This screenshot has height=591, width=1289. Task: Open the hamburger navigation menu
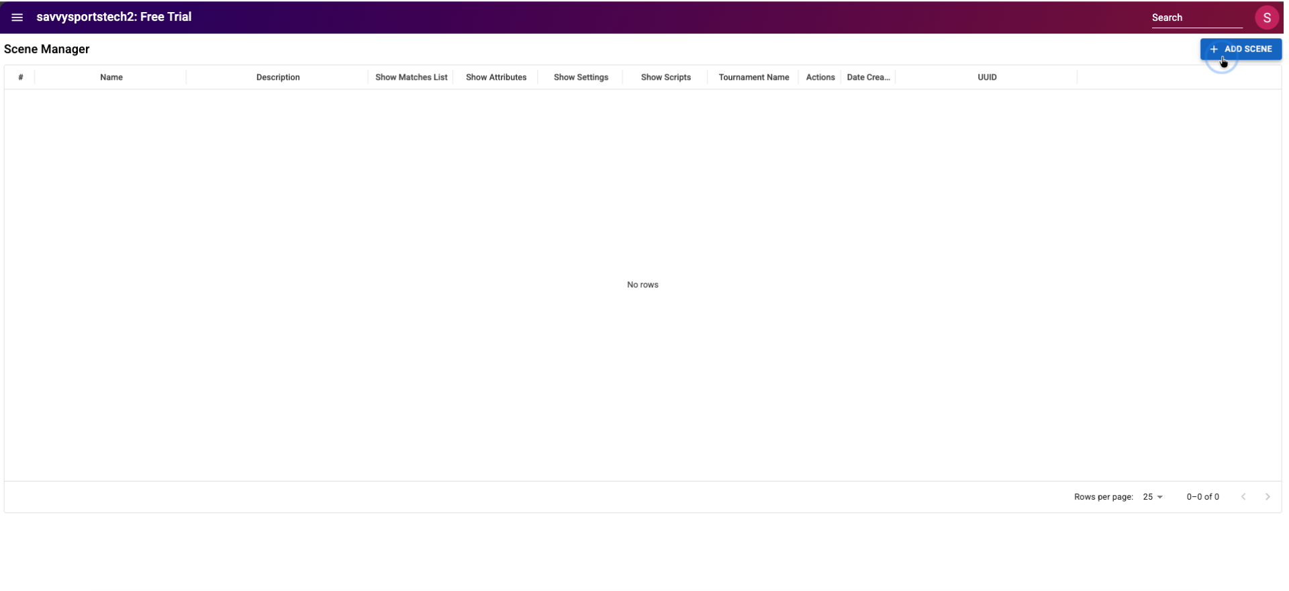click(x=17, y=17)
